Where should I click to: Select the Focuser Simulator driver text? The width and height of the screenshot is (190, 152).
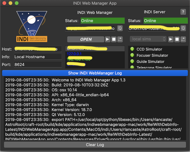point(152,55)
